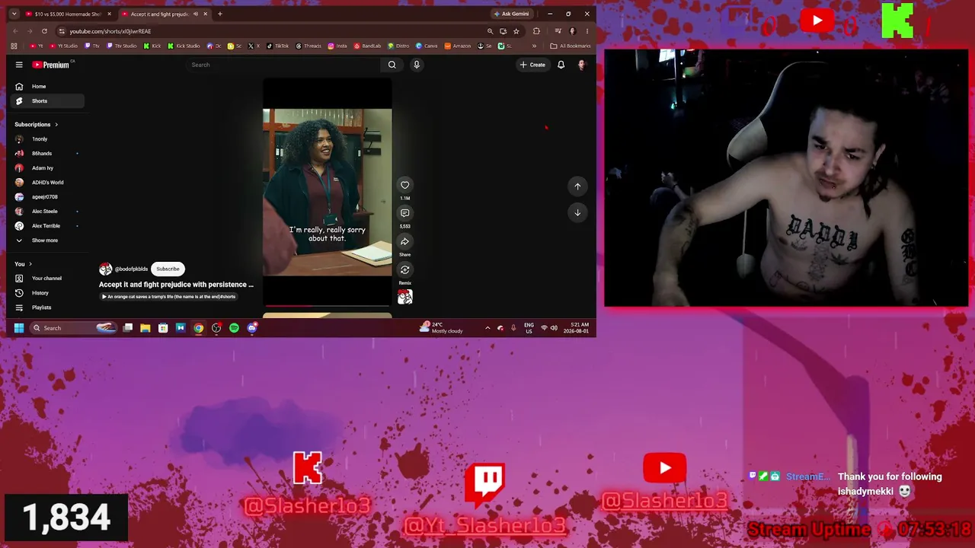Screen dimensions: 975x548
Task: Open the Distro bookmark
Action: click(x=398, y=46)
